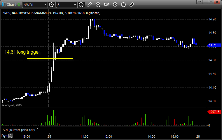Click the 14.80 price axis label

[212, 33]
